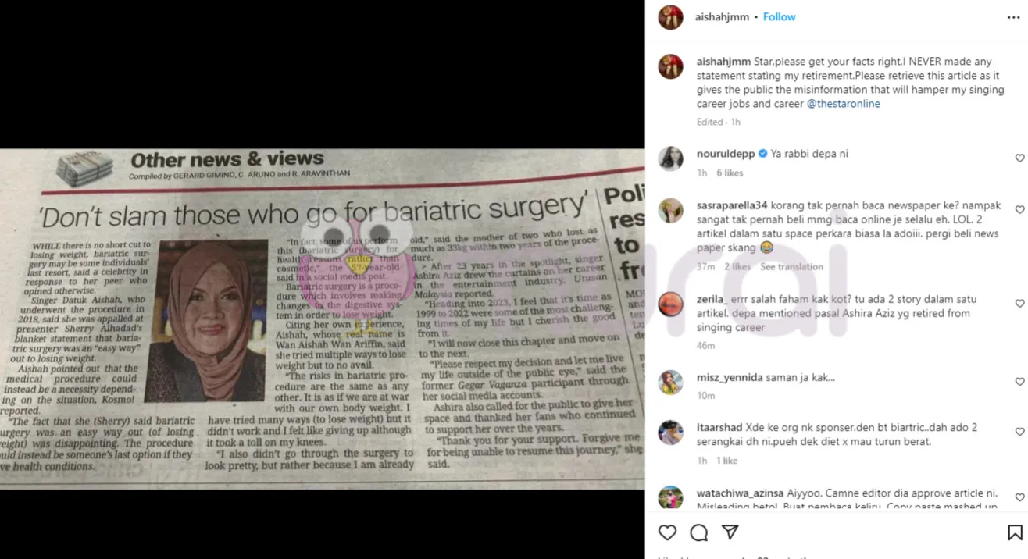Screen dimensions: 1028x559
Task: Follow aishahjmm account
Action: coord(779,16)
